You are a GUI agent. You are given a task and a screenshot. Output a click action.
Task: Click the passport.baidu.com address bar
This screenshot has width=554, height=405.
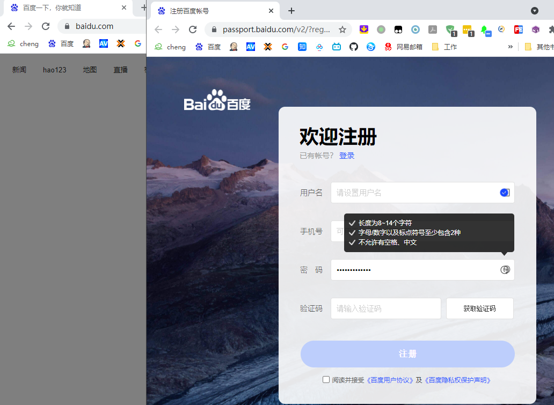coord(276,30)
